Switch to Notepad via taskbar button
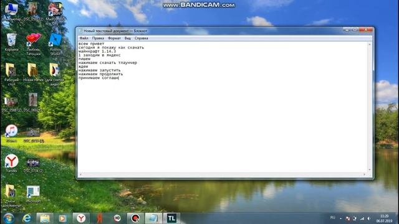The height and width of the screenshot is (224, 399). coord(153,218)
